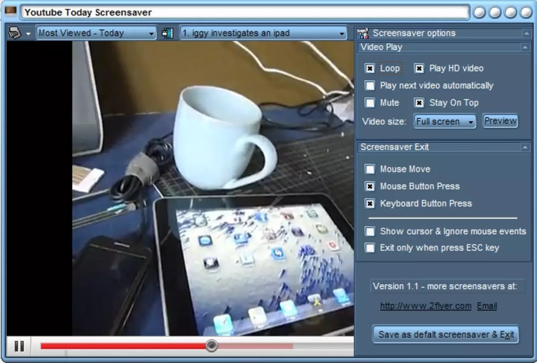Click the Preview button

click(500, 121)
